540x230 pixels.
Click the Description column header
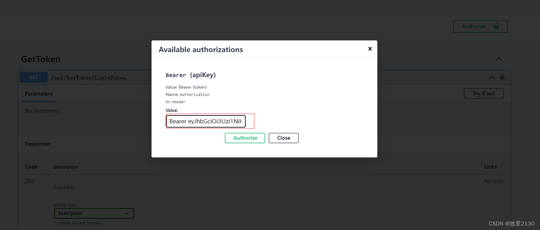coord(66,167)
